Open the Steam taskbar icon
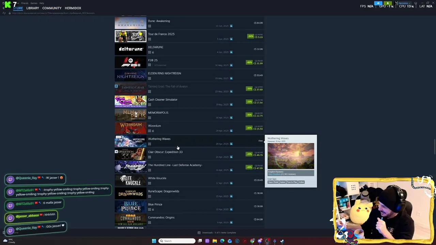This screenshot has width=436, height=245. (x=282, y=241)
